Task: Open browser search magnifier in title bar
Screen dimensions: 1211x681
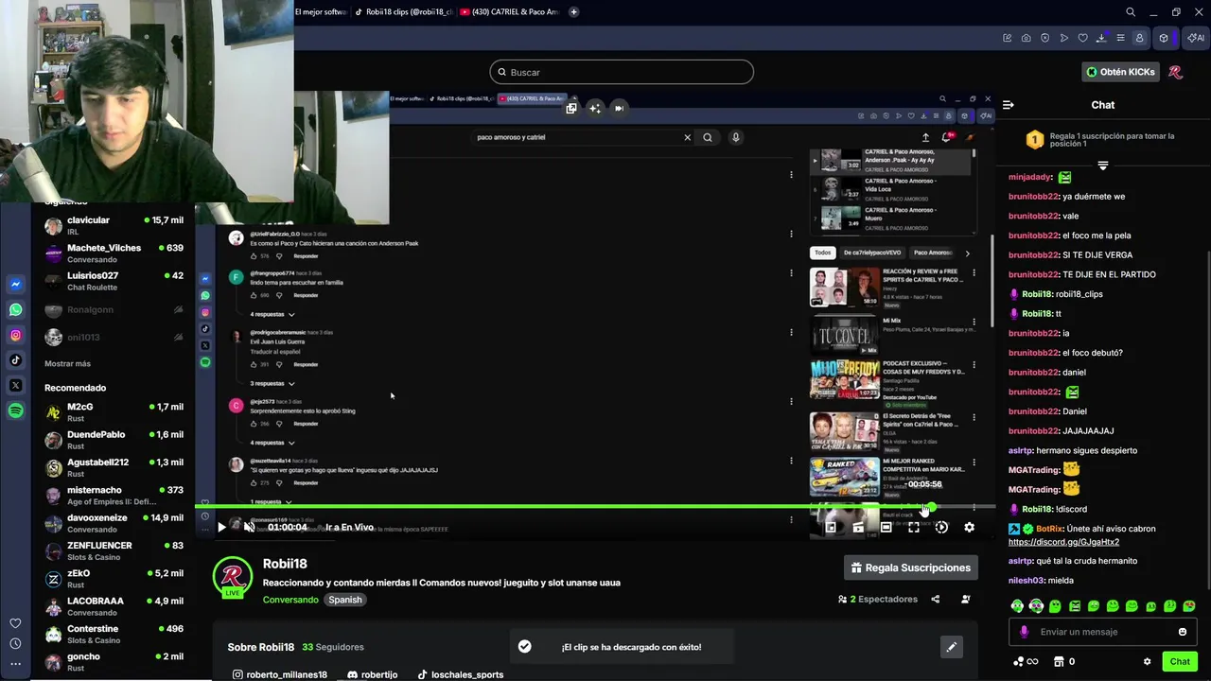Action: coord(1131,12)
